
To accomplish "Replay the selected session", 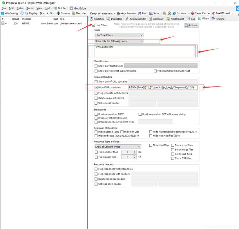I will [x=31, y=13].
